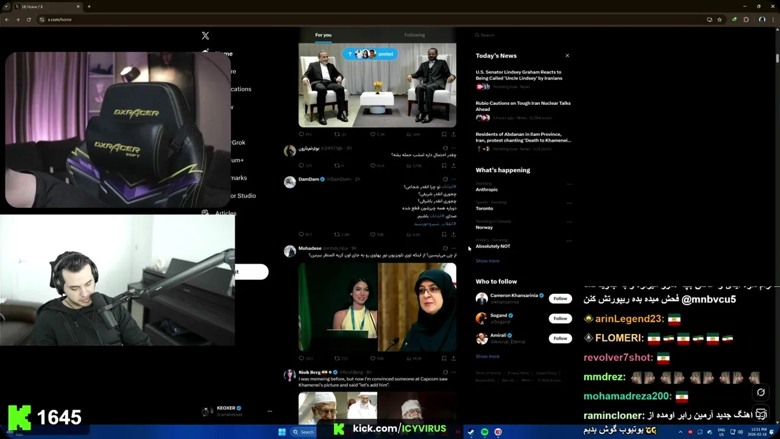This screenshot has width=780, height=439.
Task: Open more options for Toronto trend
Action: 569,202
